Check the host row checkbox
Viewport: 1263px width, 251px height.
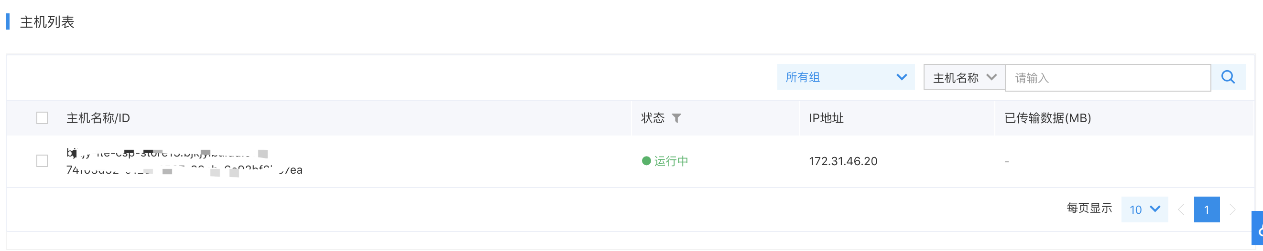(x=42, y=161)
